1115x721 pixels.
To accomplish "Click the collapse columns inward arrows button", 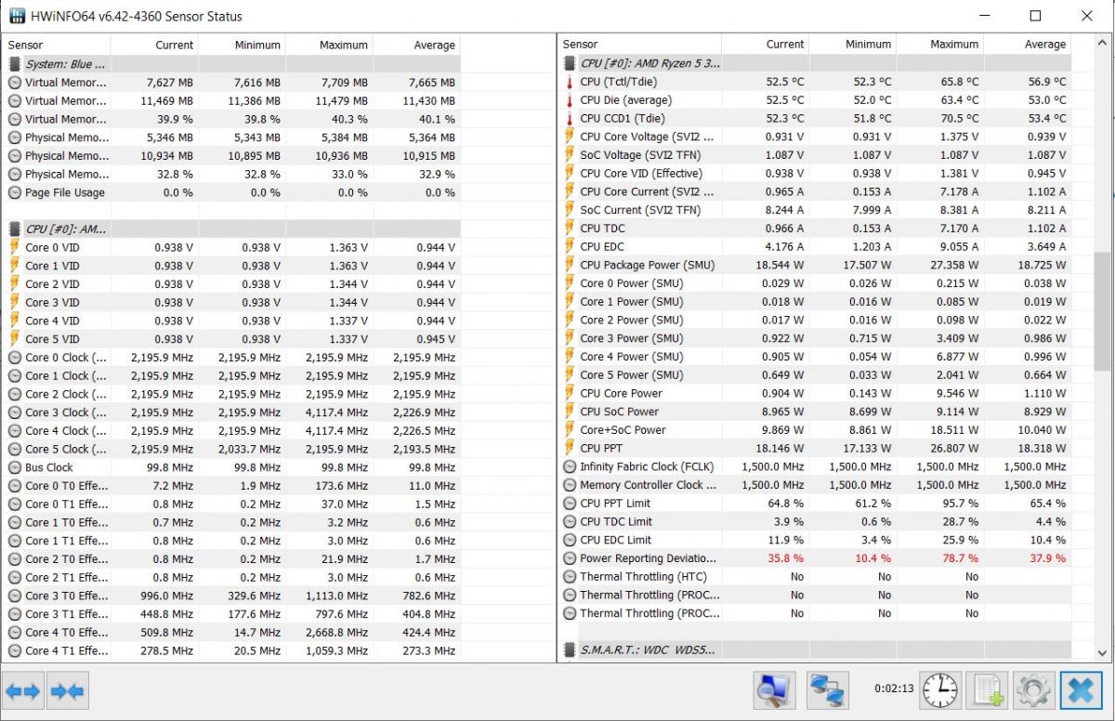I will click(68, 691).
